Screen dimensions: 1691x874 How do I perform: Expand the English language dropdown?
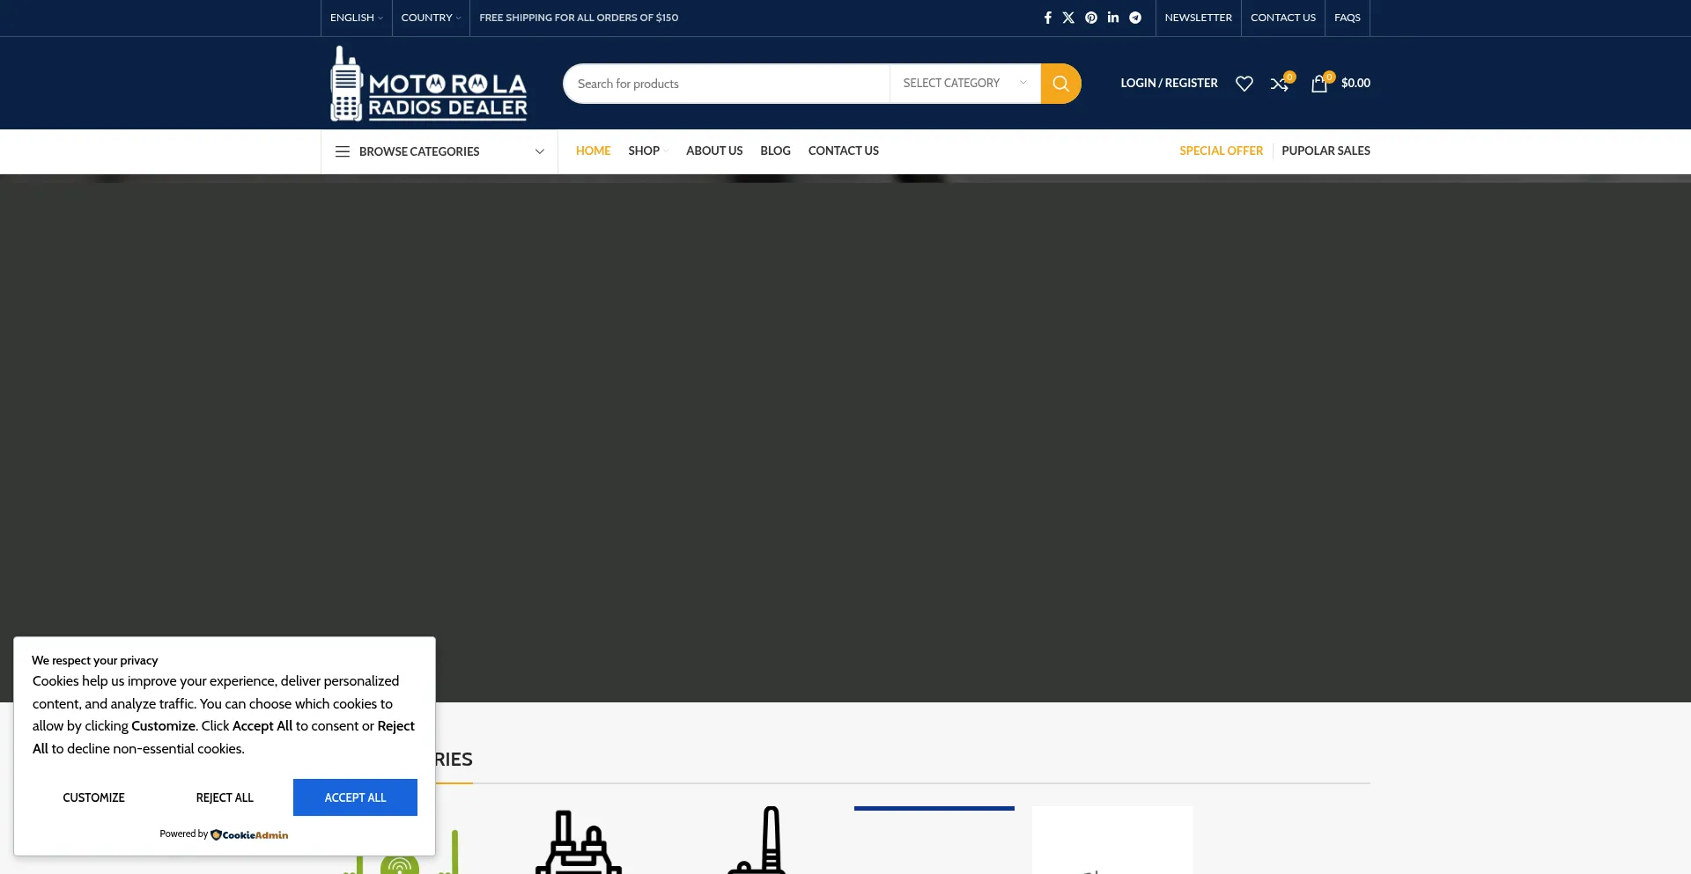356,18
